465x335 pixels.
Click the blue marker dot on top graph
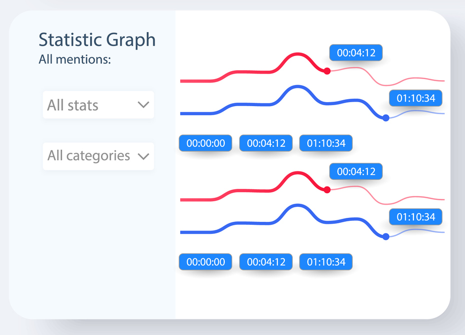click(386, 118)
